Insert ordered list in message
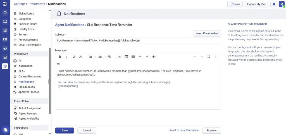This screenshot has width=286, height=135. [x=90, y=57]
